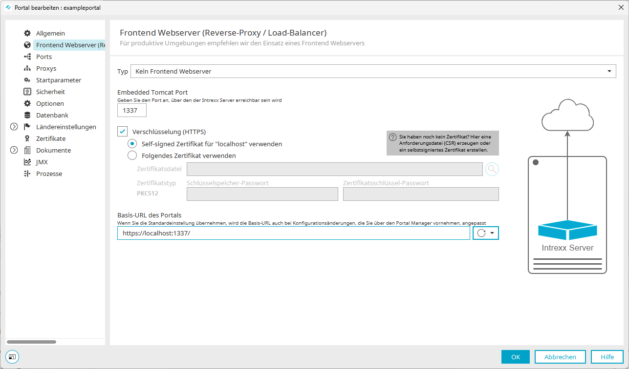Click the Ports network icon in sidebar
The height and width of the screenshot is (369, 629).
pos(27,57)
